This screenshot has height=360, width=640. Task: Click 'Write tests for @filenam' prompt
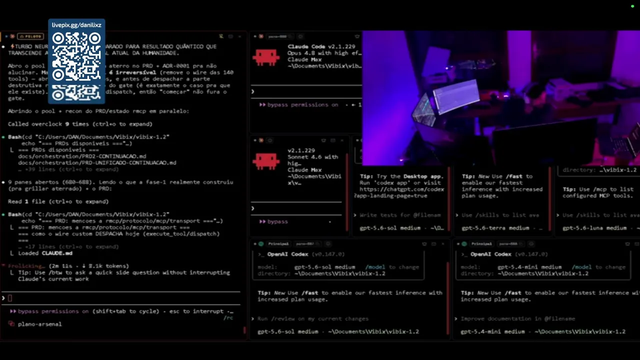pyautogui.click(x=400, y=215)
